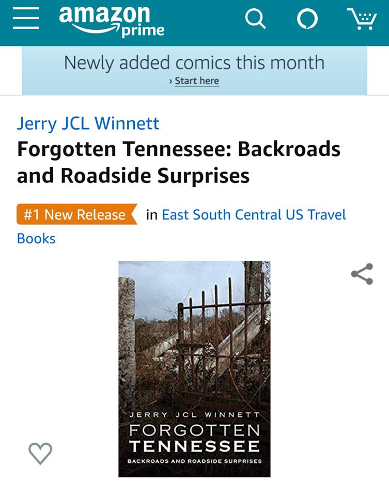Tap the author name printed on cover
The width and height of the screenshot is (389, 496).
pyautogui.click(x=194, y=415)
